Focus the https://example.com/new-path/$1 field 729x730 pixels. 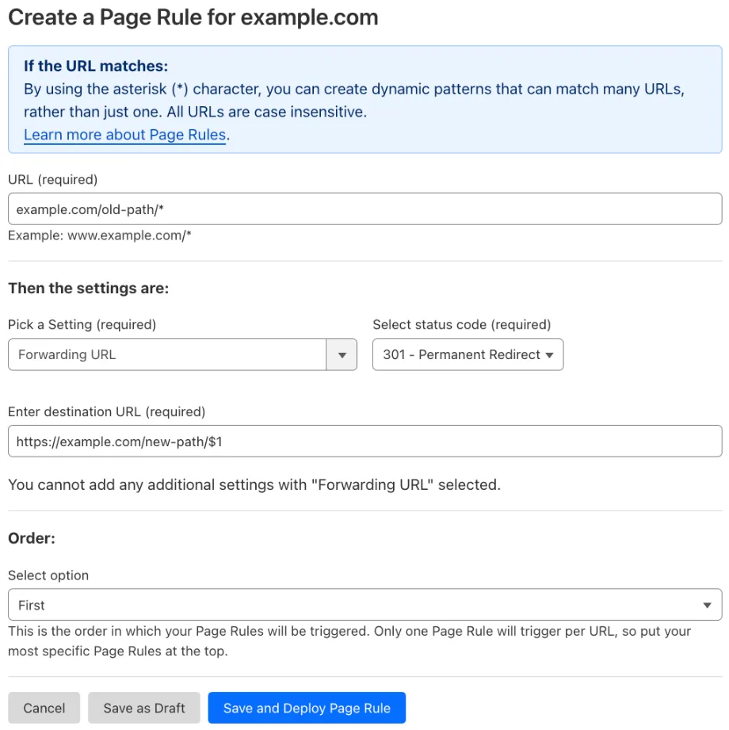(x=364, y=441)
